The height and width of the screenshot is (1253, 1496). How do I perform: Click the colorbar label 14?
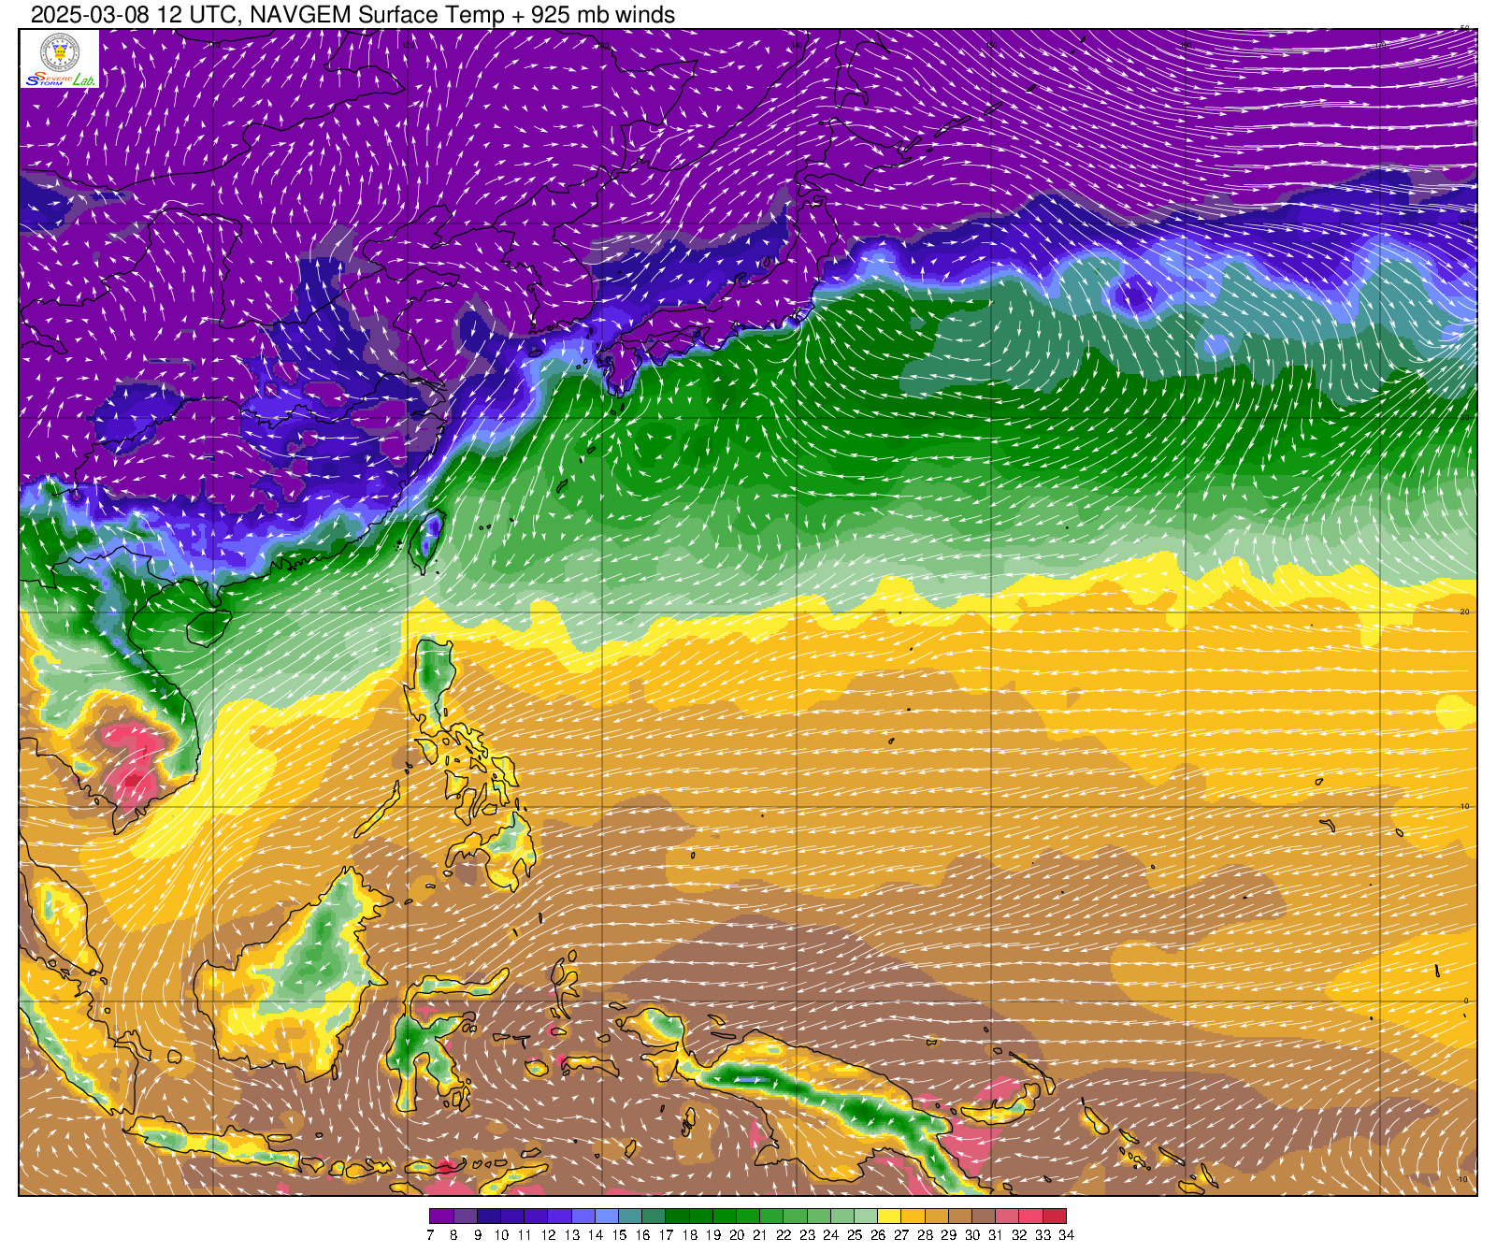point(595,1235)
